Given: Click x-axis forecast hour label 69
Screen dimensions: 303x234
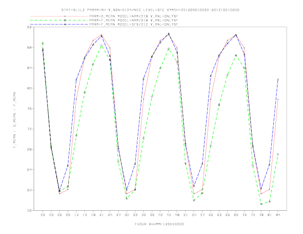Looking at the screenshot, I should [236, 215].
